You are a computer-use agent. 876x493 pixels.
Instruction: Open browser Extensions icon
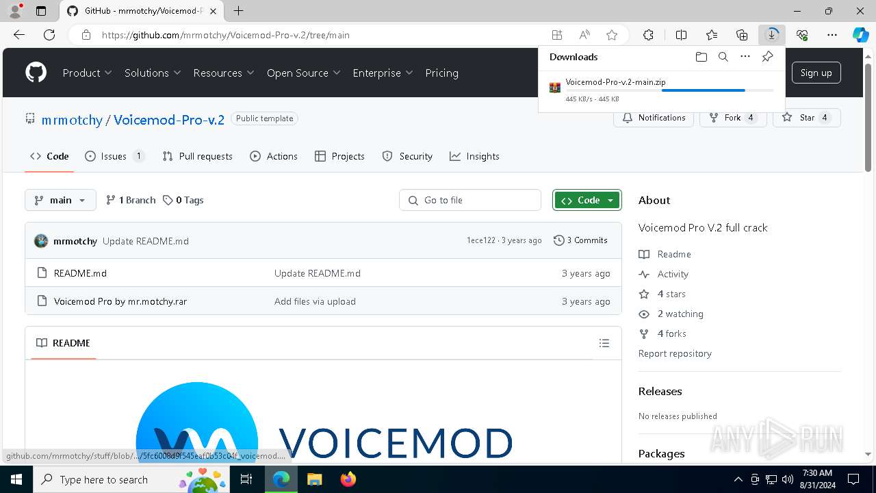[x=648, y=35]
